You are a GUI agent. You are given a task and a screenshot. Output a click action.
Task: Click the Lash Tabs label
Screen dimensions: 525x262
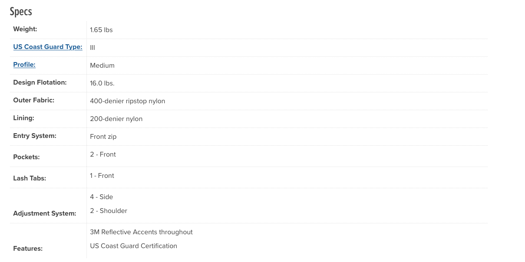click(30, 178)
